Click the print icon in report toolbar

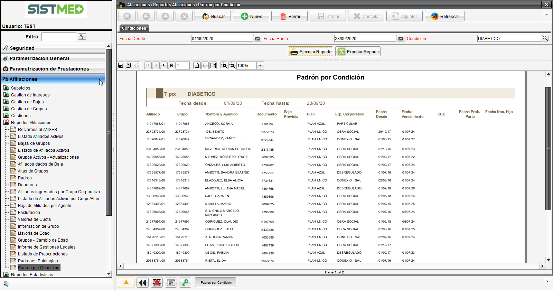(129, 65)
